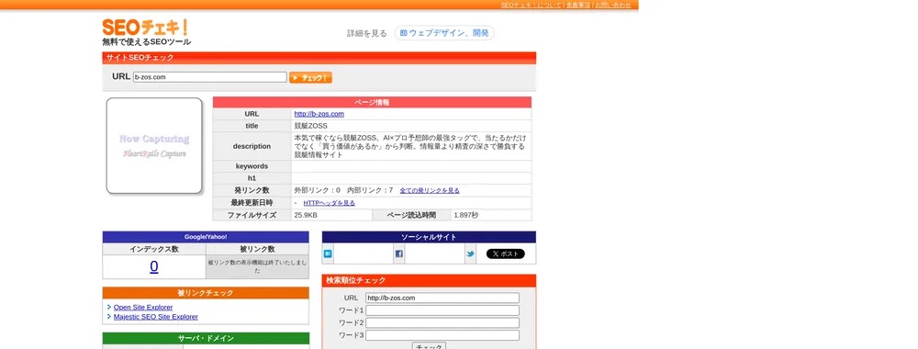Screen dimensions: 918x349
Task: Click the load time value 1.897秒
Action: click(466, 215)
